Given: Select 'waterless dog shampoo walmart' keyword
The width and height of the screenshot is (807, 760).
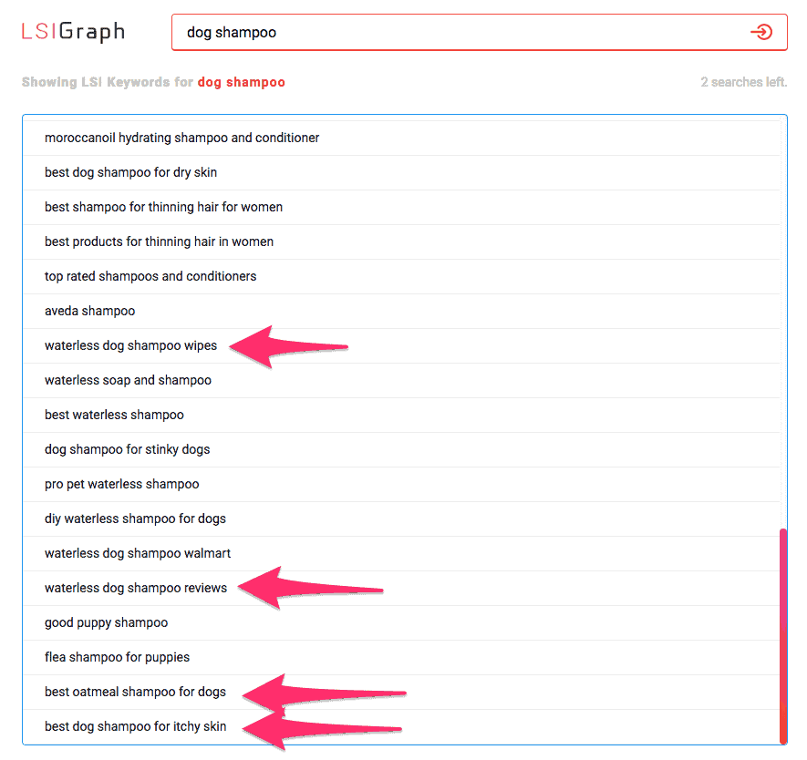Looking at the screenshot, I should [137, 553].
